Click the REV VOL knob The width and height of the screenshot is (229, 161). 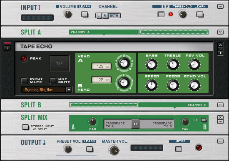tap(194, 64)
